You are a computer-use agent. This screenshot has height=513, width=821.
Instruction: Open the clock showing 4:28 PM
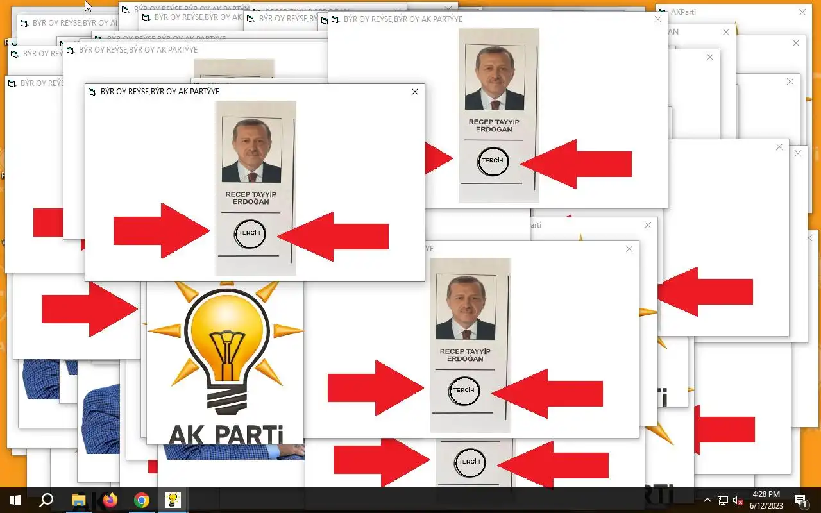(x=766, y=494)
